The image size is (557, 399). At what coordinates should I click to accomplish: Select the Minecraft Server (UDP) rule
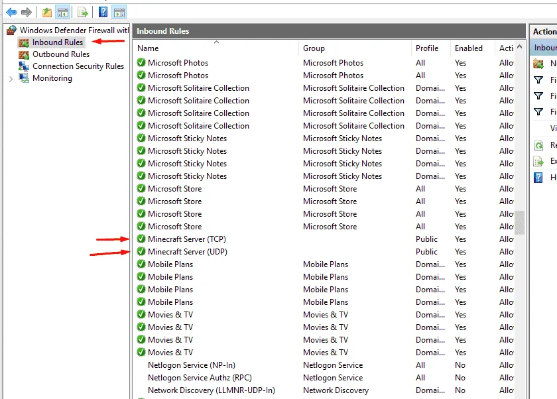[x=188, y=252]
